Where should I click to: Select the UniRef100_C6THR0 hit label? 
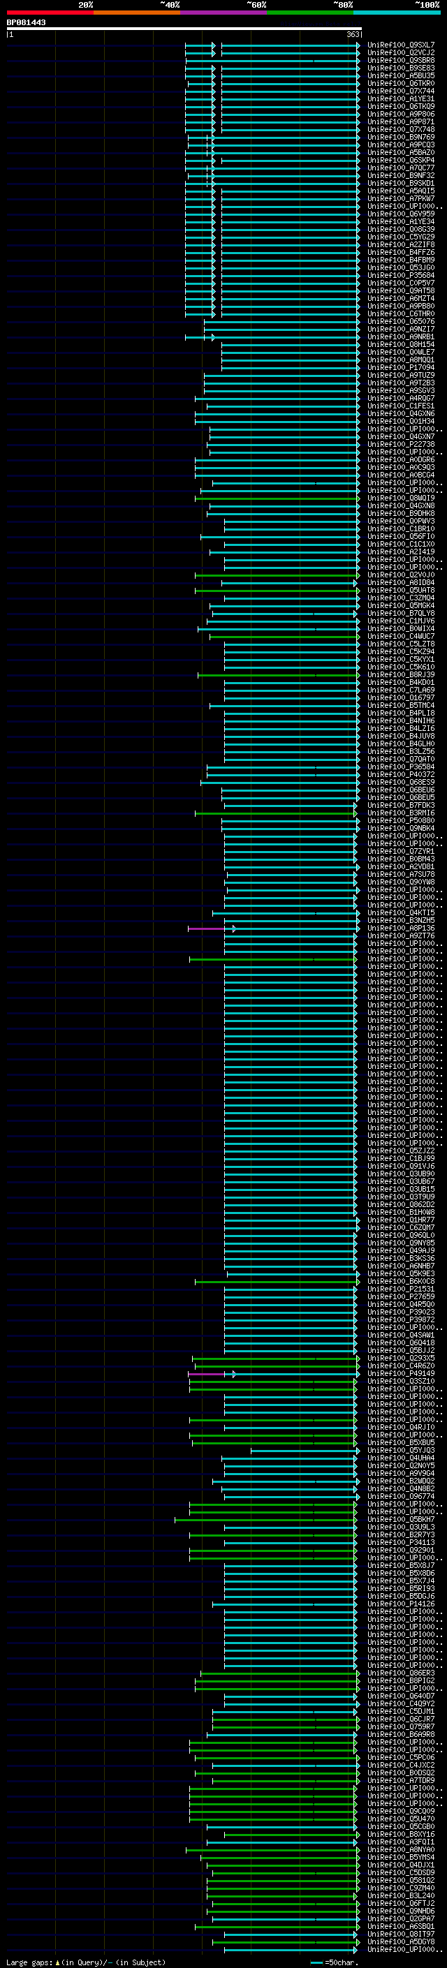click(x=400, y=314)
